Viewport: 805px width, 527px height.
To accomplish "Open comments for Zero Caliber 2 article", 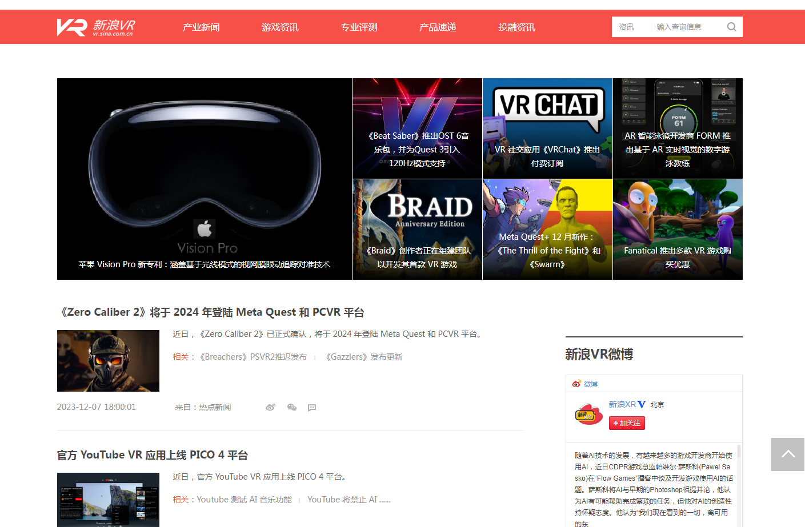I will tap(312, 408).
